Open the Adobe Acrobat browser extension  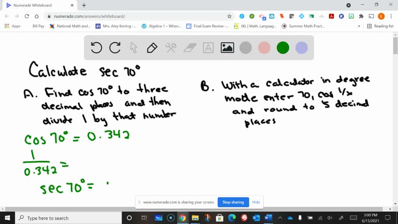coord(331,17)
